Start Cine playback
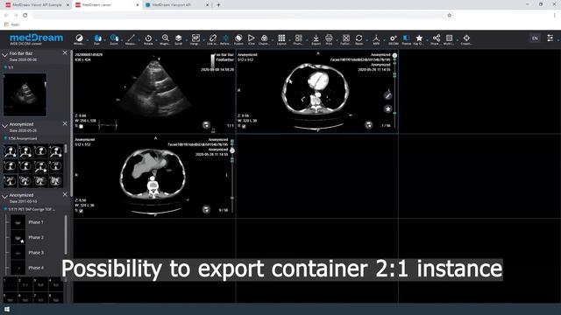Image resolution: width=561 pixels, height=315 pixels. (252, 38)
